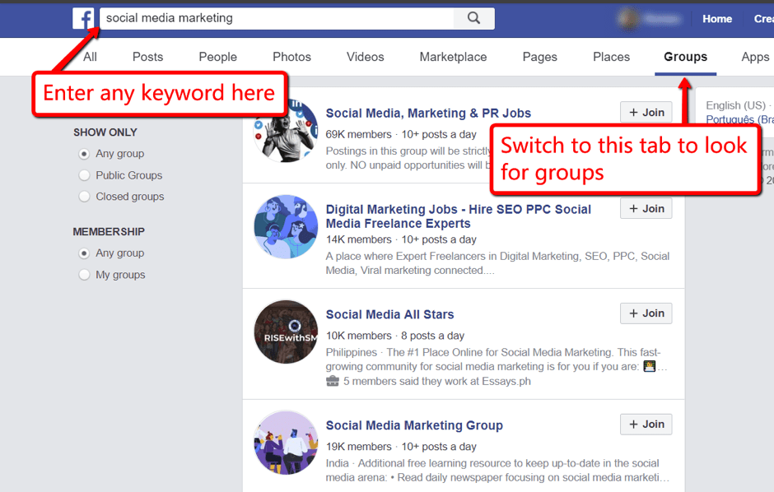Select Any group under Show Only
Viewport: 774px width, 492px height.
[x=85, y=154]
